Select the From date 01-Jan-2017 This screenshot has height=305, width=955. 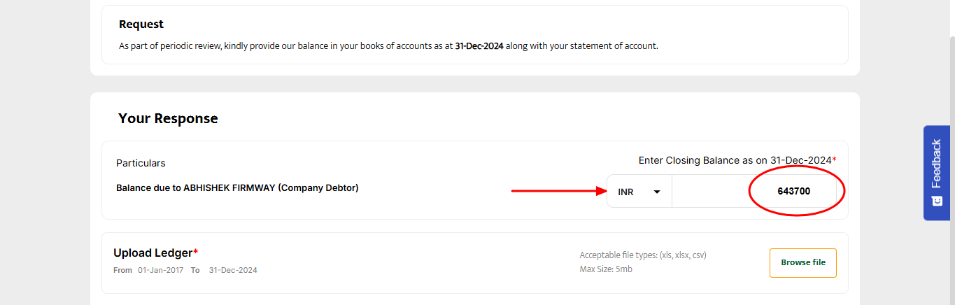pyautogui.click(x=160, y=270)
